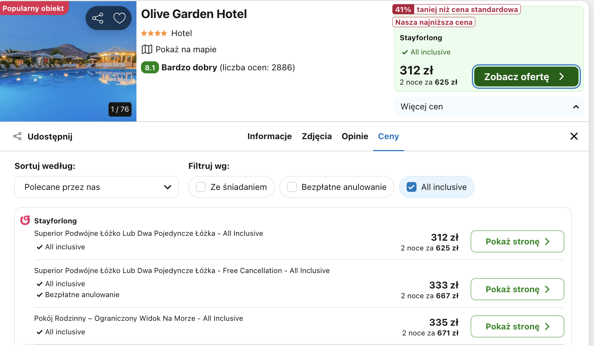Click the Pokój Rodzinny room offer name
The height and width of the screenshot is (346, 594).
click(139, 319)
